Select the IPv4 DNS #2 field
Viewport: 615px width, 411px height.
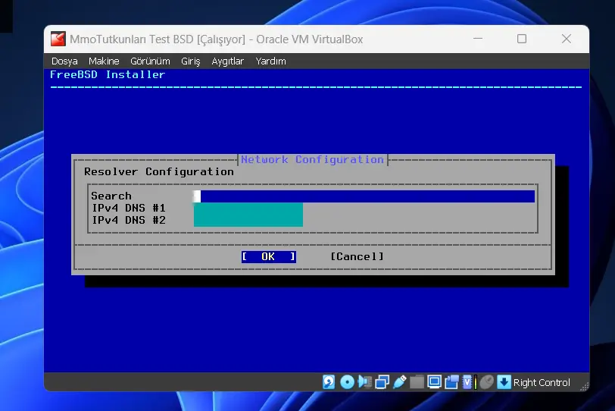coord(248,221)
